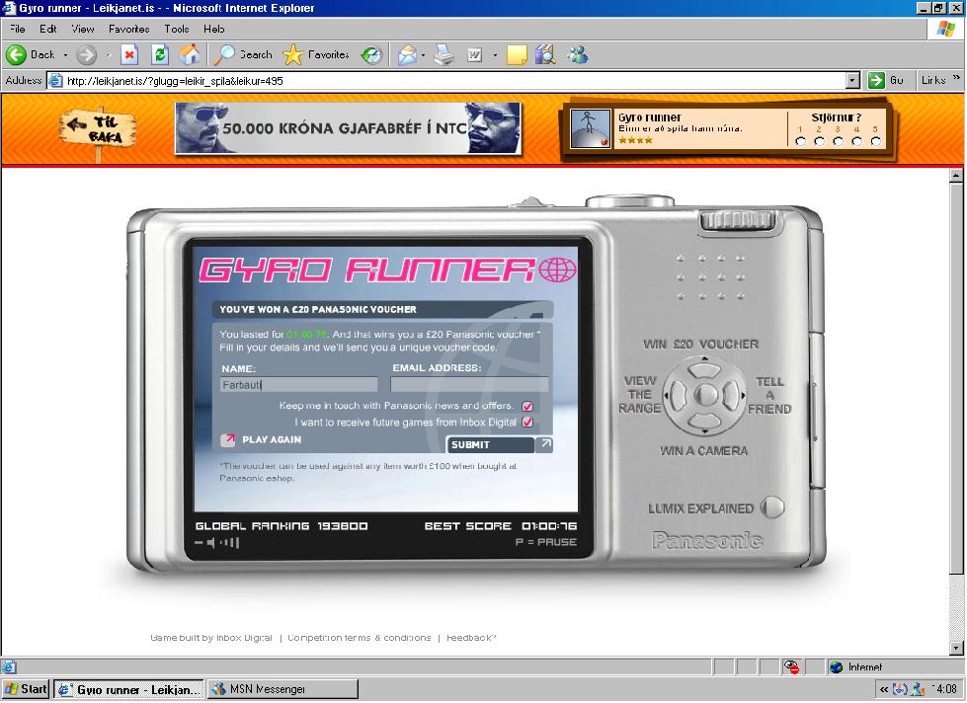Click the down arrow on the camera D-pad
967x703 pixels.
(704, 422)
